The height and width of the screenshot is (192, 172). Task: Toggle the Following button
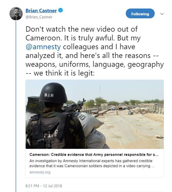(x=140, y=14)
